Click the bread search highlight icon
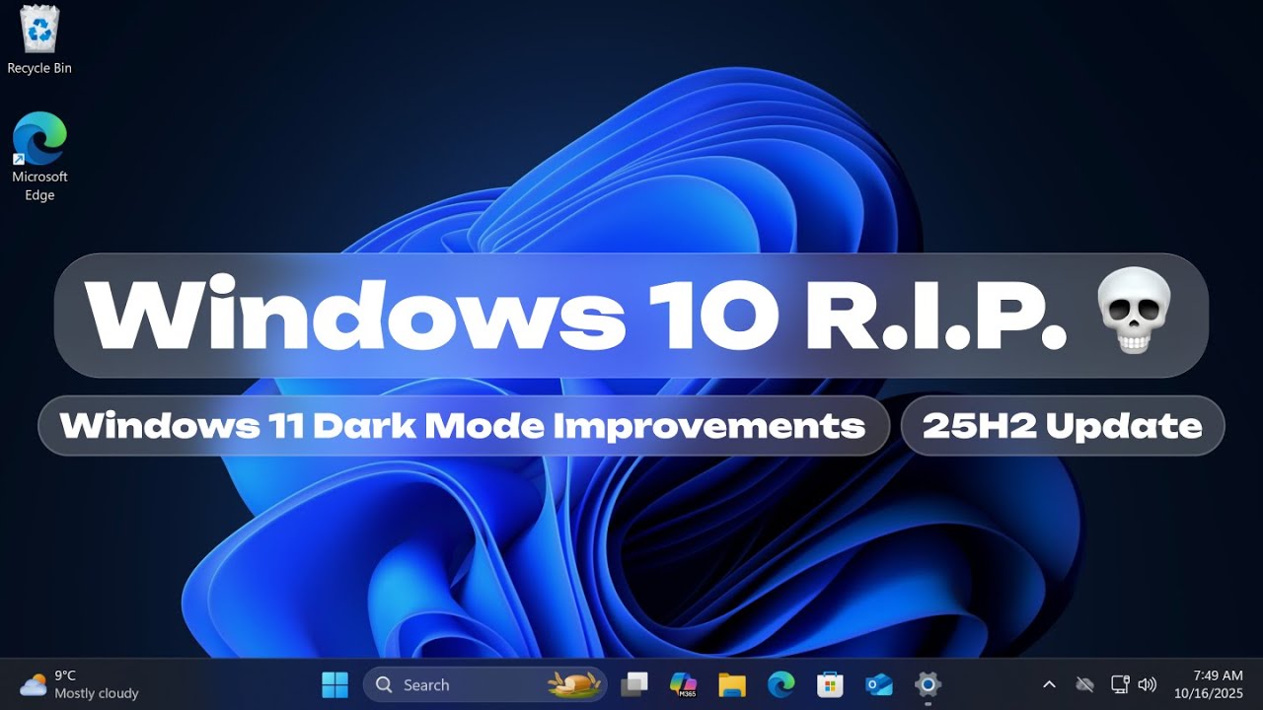 coord(576,683)
